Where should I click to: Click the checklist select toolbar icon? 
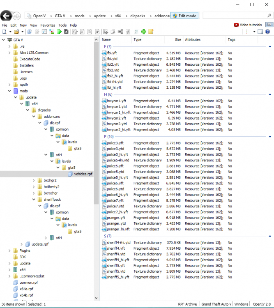[44, 32]
